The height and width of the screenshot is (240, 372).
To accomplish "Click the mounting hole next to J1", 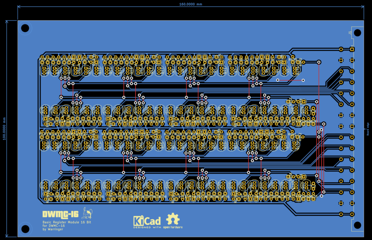I will tap(357, 33).
